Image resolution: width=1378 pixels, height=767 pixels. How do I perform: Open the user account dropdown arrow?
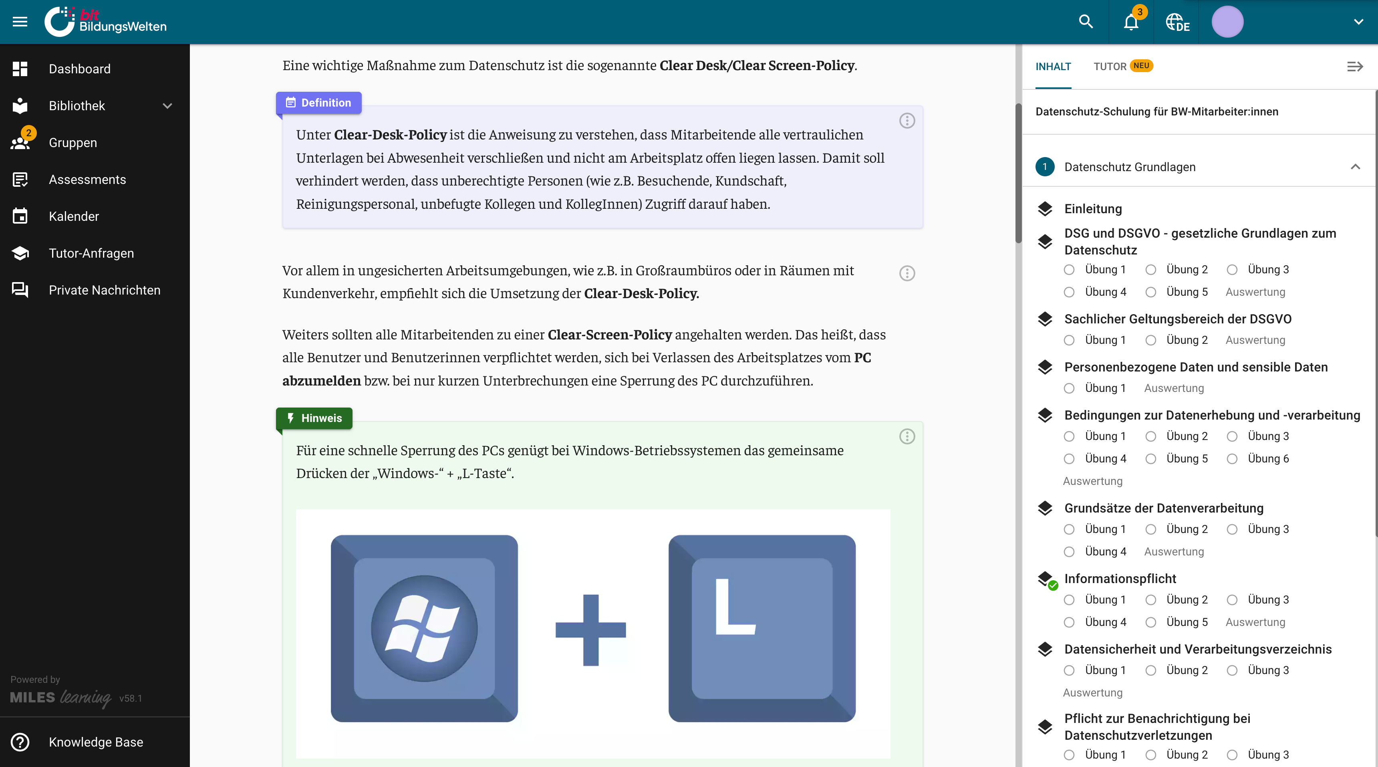click(1358, 22)
